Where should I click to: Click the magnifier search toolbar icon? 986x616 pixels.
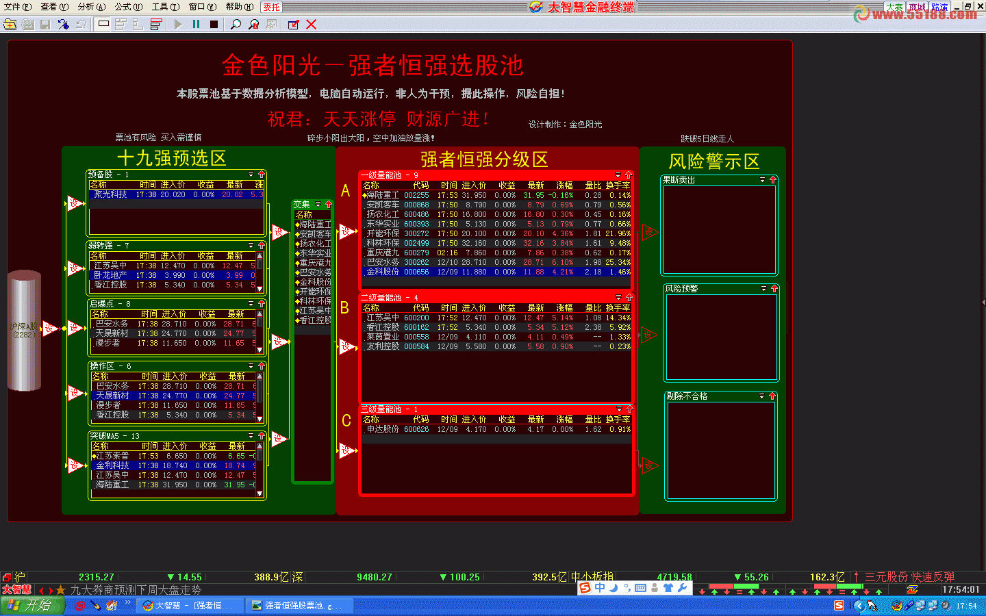pyautogui.click(x=236, y=24)
